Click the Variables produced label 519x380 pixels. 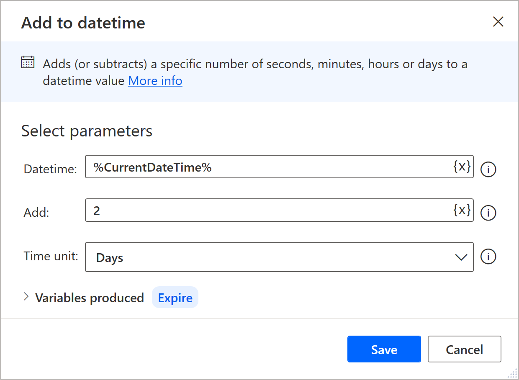point(90,298)
